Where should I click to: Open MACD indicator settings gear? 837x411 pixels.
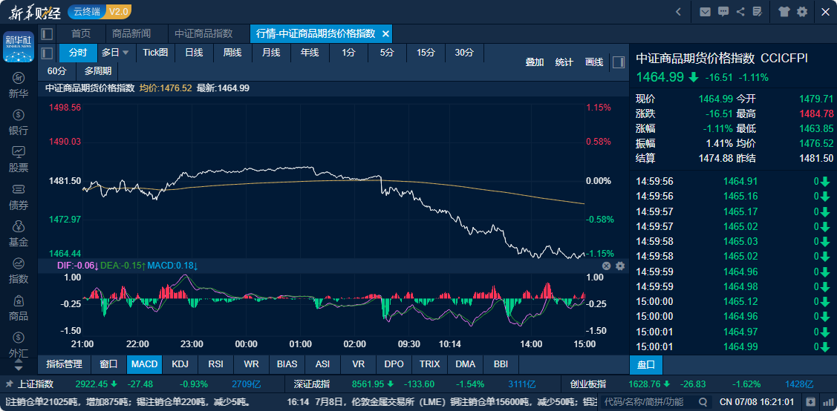(620, 266)
